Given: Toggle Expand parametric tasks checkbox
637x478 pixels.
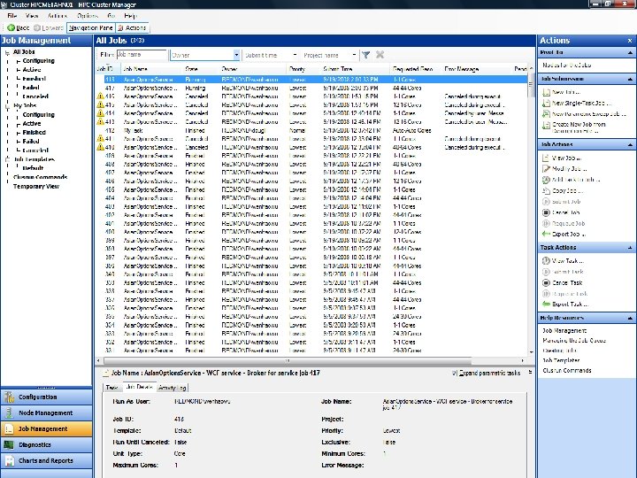Looking at the screenshot, I should pyautogui.click(x=455, y=373).
